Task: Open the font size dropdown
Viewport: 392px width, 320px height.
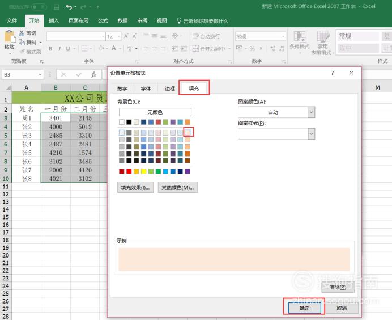Action: (119, 36)
